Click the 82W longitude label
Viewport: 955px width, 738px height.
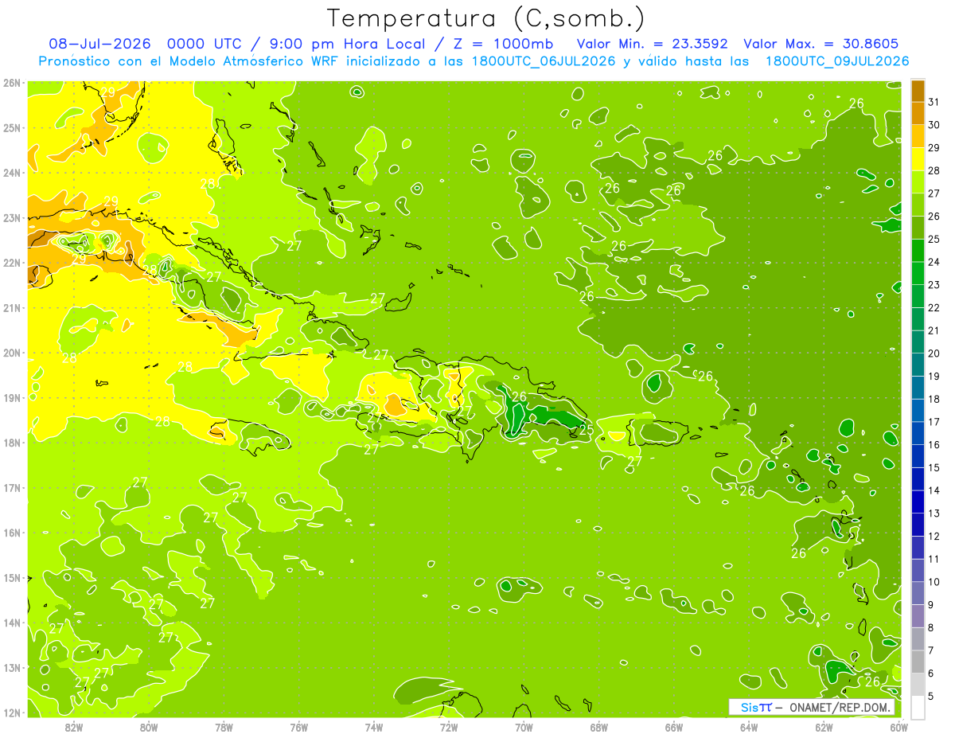(x=74, y=727)
